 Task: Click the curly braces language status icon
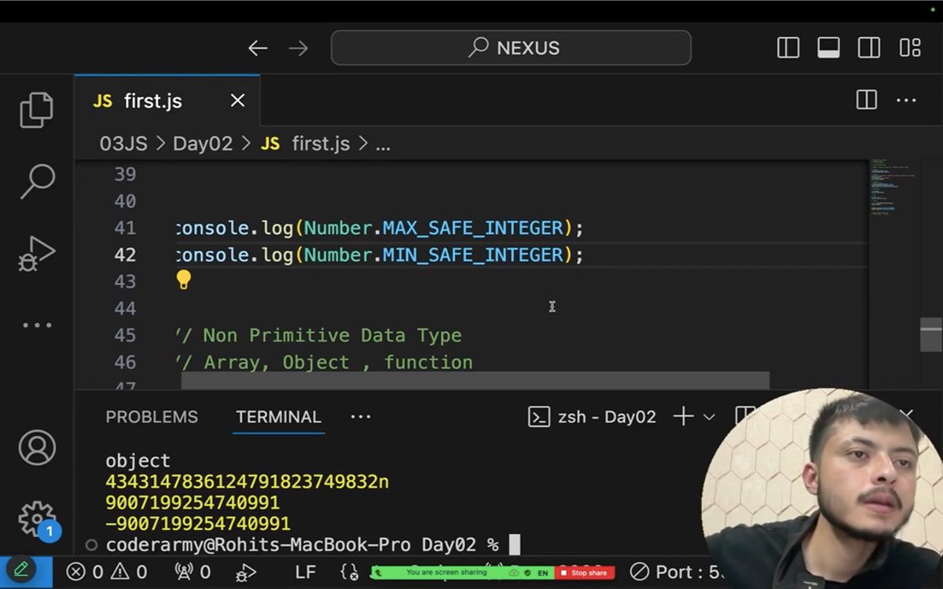click(x=350, y=572)
